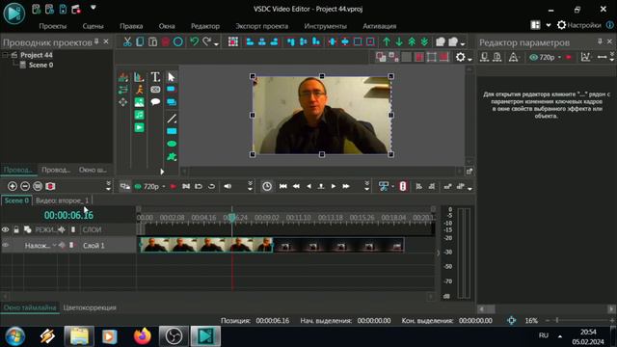Select the Text tool
Image resolution: width=617 pixels, height=347 pixels.
click(155, 77)
